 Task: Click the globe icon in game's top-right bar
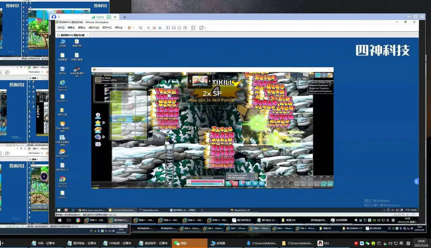coord(318,75)
